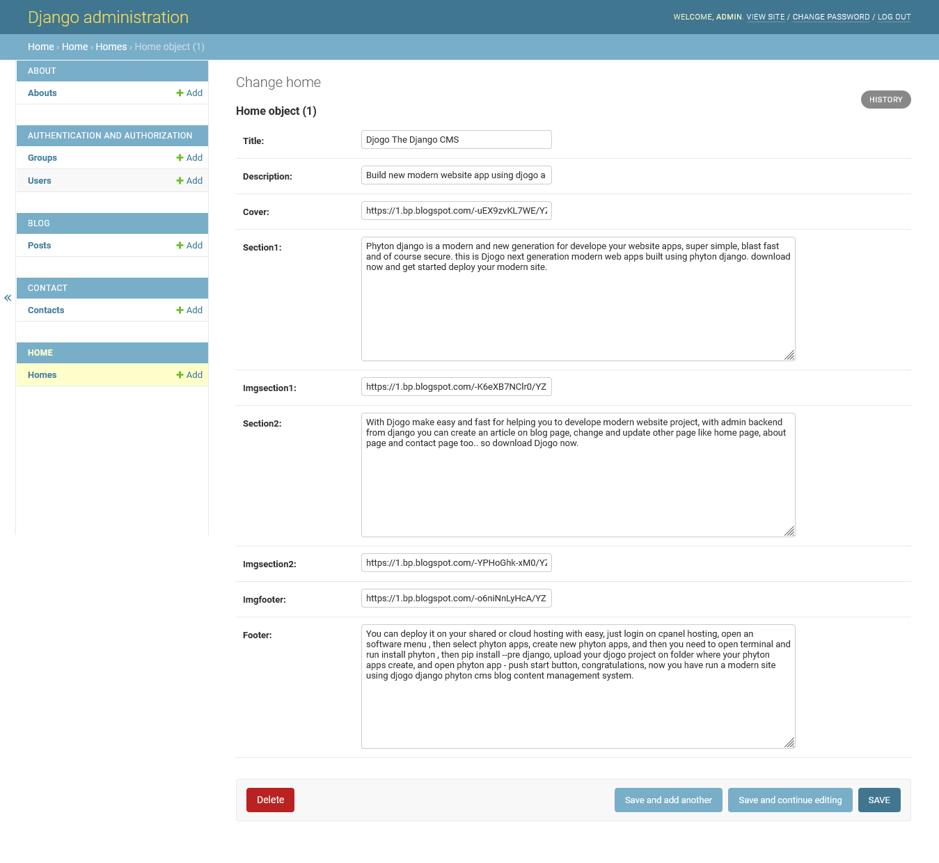Go to the Homes breadcrumb
Viewport: 939px width, 863px height.
(111, 47)
